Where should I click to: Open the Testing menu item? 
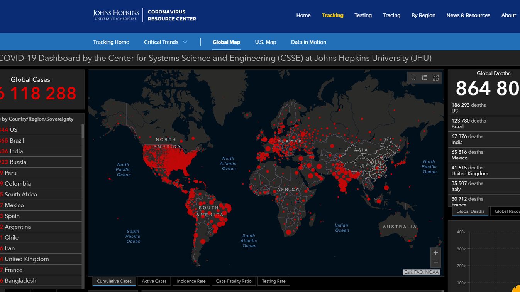point(363,15)
